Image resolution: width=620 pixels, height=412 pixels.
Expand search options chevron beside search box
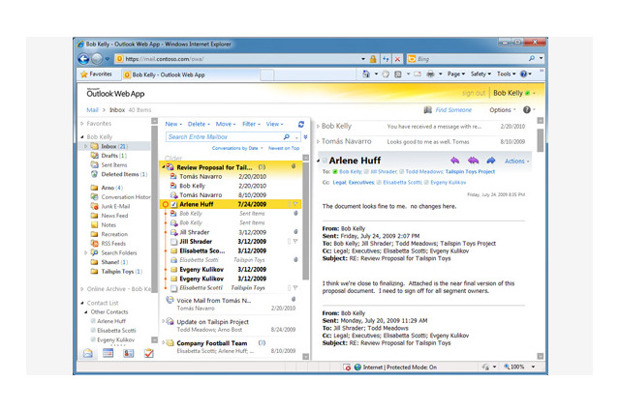point(305,137)
